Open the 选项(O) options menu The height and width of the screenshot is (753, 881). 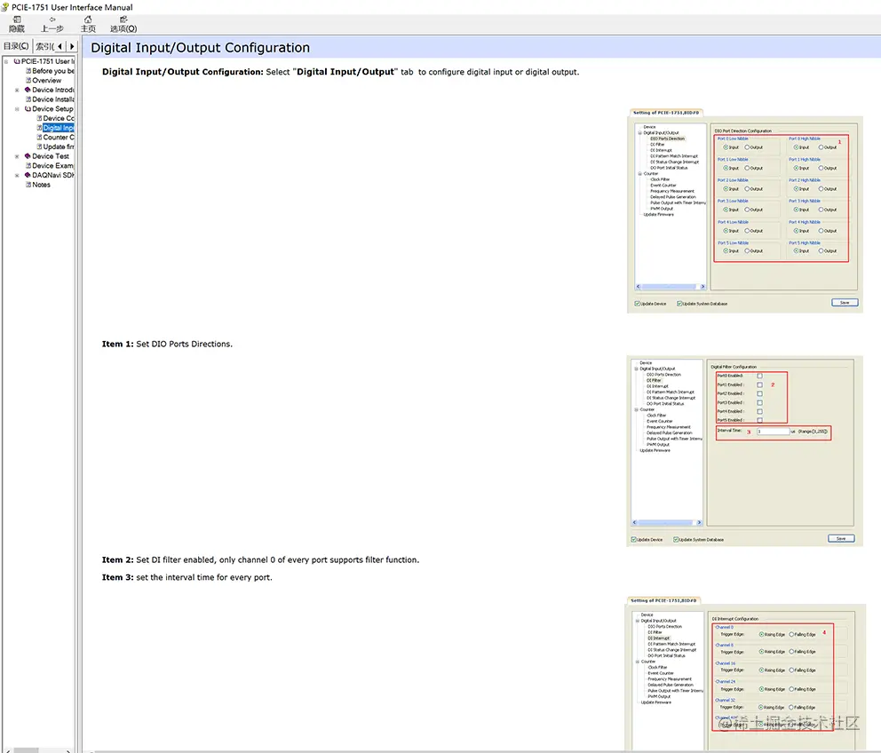[123, 24]
